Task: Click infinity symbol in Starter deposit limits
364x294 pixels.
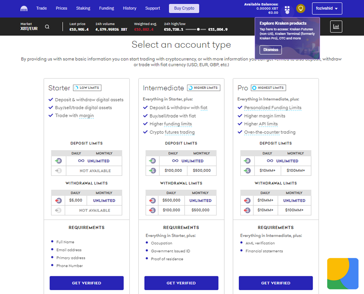Action: tap(81, 161)
